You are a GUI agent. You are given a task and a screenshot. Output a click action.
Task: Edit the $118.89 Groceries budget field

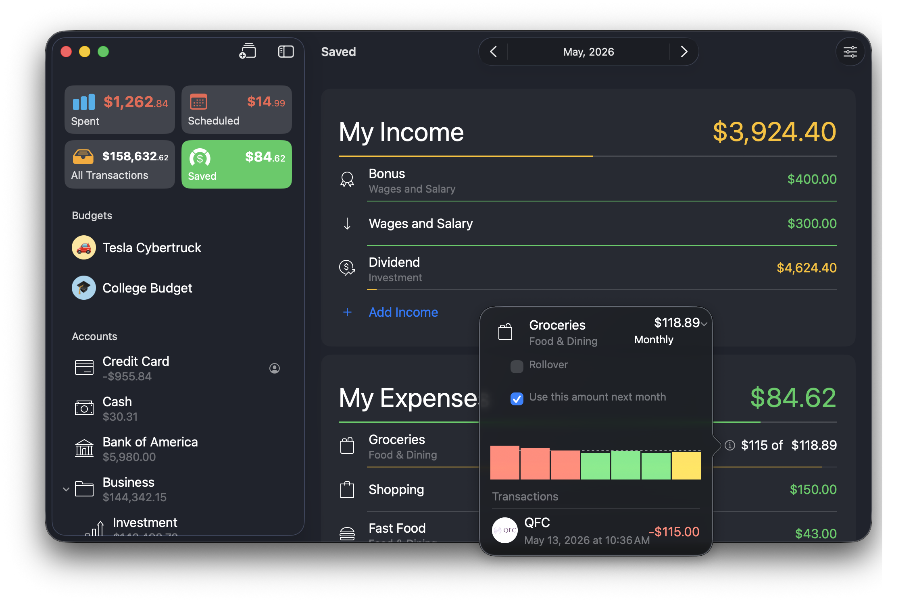pos(814,445)
